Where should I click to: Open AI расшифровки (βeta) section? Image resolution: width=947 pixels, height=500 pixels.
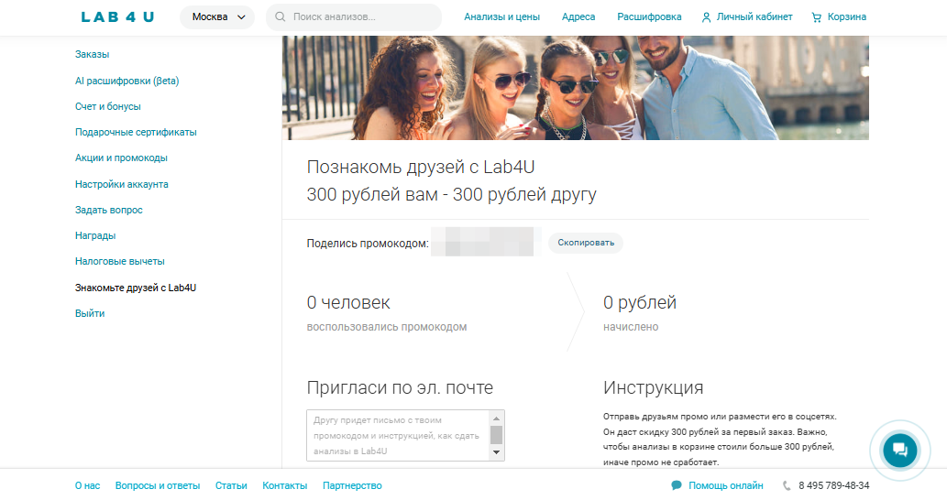[127, 81]
